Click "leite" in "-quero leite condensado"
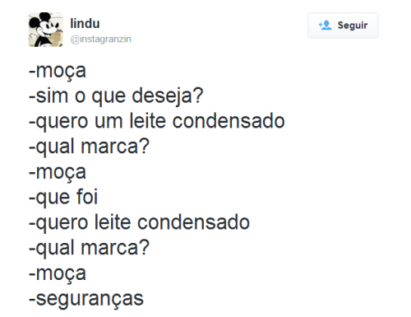This screenshot has height=317, width=411. point(113,221)
